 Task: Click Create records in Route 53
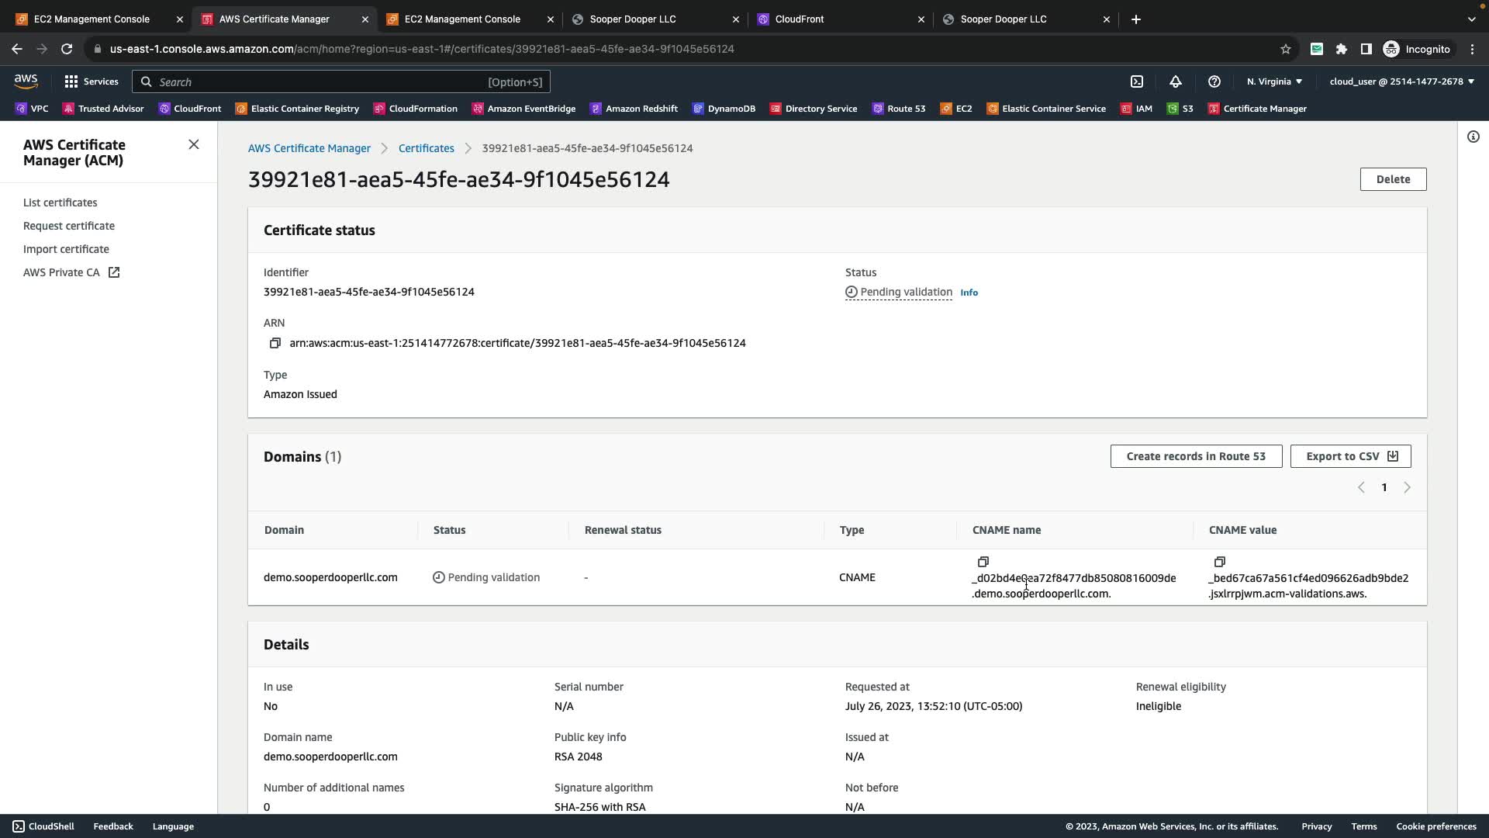point(1195,456)
